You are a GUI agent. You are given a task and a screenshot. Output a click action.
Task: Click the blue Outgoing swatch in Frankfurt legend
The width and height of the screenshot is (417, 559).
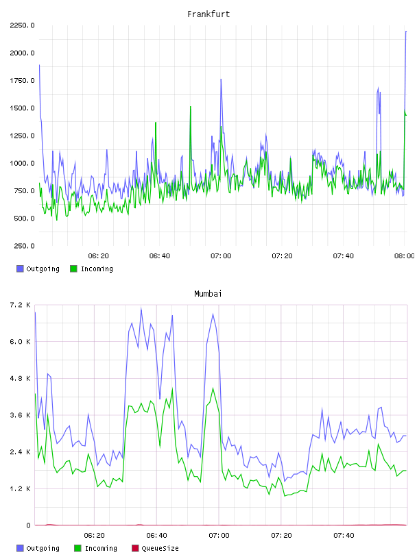point(20,269)
